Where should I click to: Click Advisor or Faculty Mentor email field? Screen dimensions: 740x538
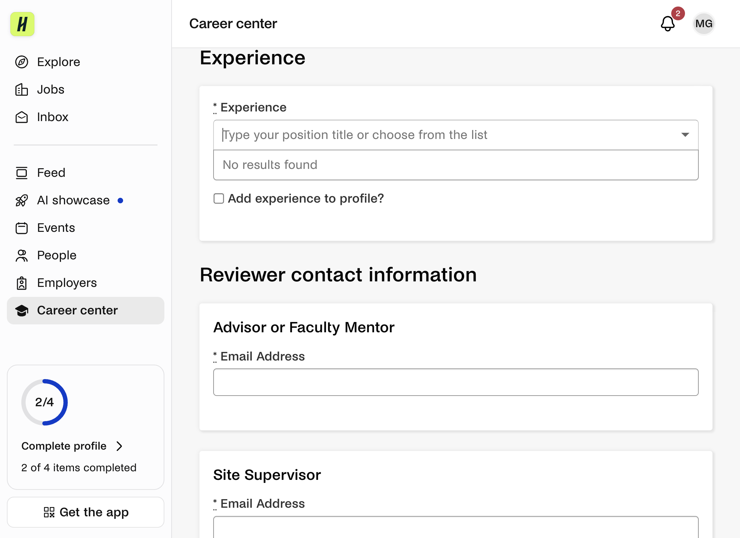coord(456,382)
